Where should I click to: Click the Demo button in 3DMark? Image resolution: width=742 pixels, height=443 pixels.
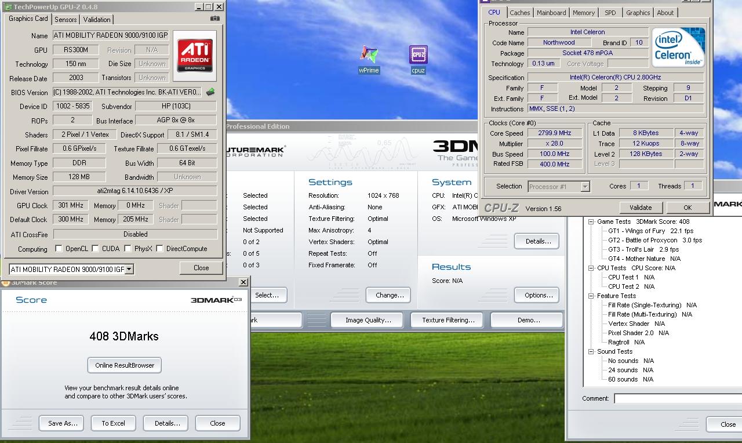click(x=527, y=320)
